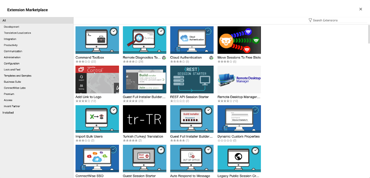Open the Command Toolbox extension thumbnail
The height and width of the screenshot is (178, 370).
tap(97, 40)
